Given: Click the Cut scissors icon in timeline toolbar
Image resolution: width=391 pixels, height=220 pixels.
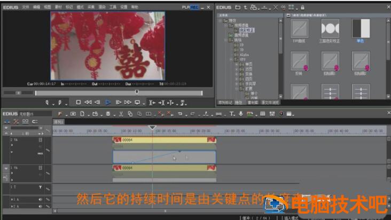Looking at the screenshot, I should 121,114.
